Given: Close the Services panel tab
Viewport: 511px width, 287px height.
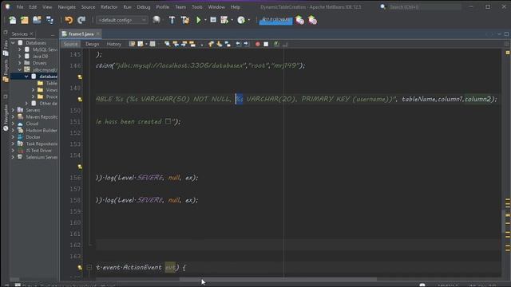Looking at the screenshot, I should tap(31, 33).
